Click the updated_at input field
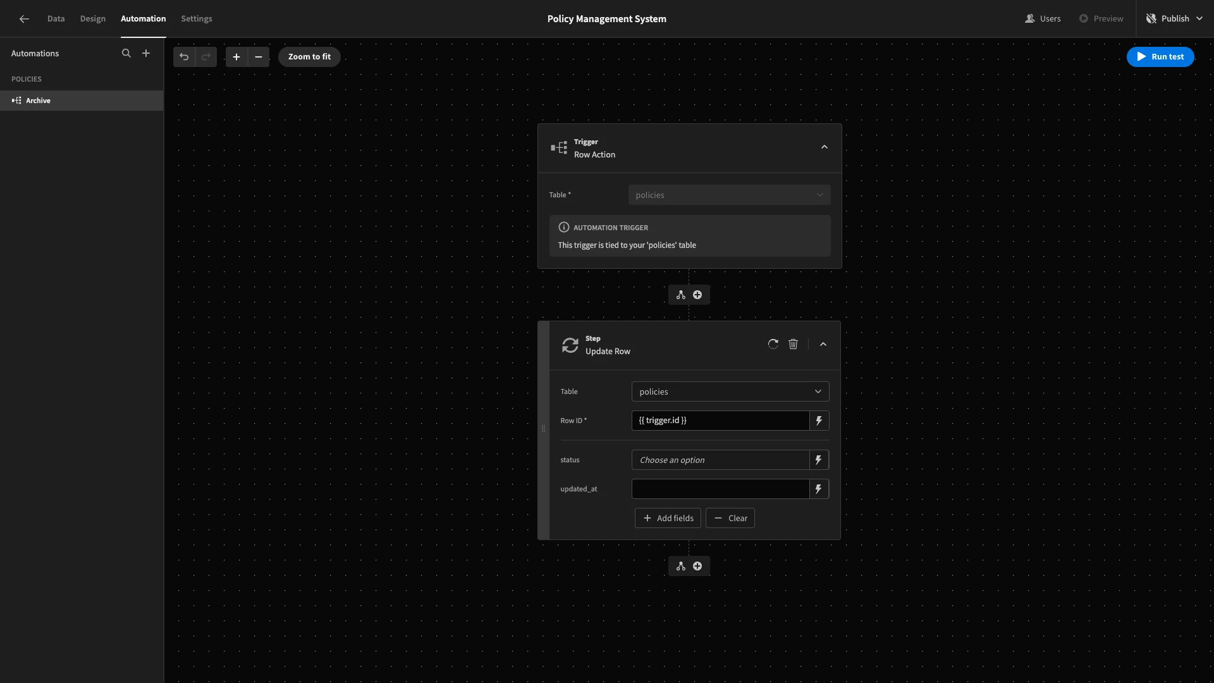Screen dimensions: 1214x683 tap(720, 489)
